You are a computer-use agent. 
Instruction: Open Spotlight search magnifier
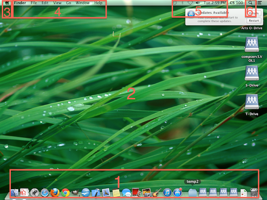coord(250,3)
